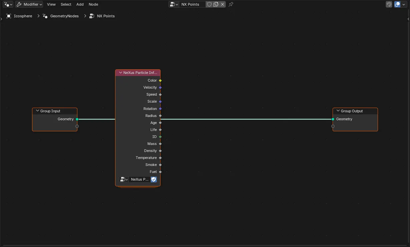Click the NX Points name field
Screen dimensions: 410x247
192,4
